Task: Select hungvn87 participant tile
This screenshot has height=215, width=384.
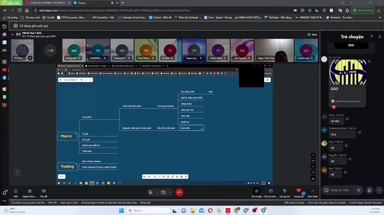Action: pos(74,50)
